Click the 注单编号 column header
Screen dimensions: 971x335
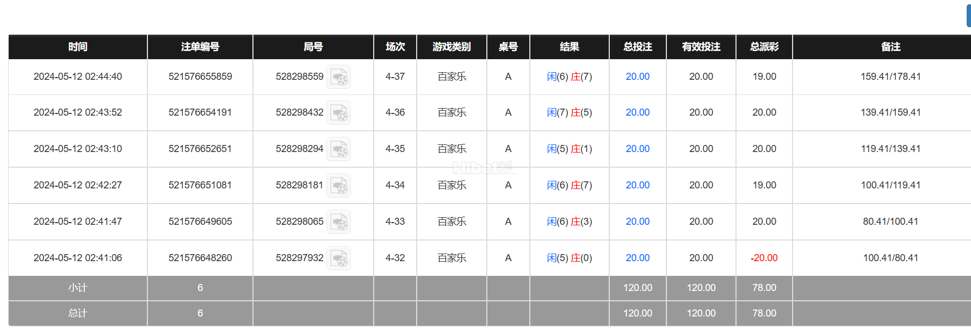click(x=200, y=47)
